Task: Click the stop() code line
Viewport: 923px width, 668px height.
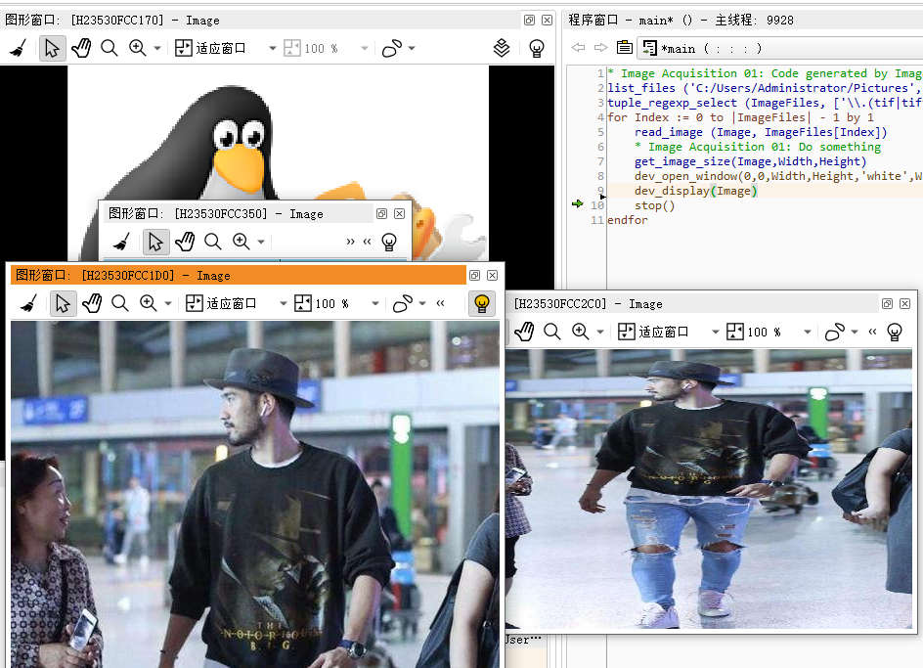Action: pos(654,205)
